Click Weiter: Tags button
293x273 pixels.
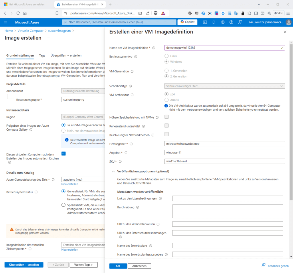(84, 265)
